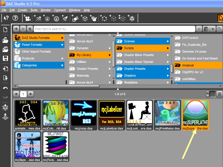Image resolution: width=223 pixels, height=167 pixels.
Task: Click the new file icon in the sidebar
Action: (5, 30)
